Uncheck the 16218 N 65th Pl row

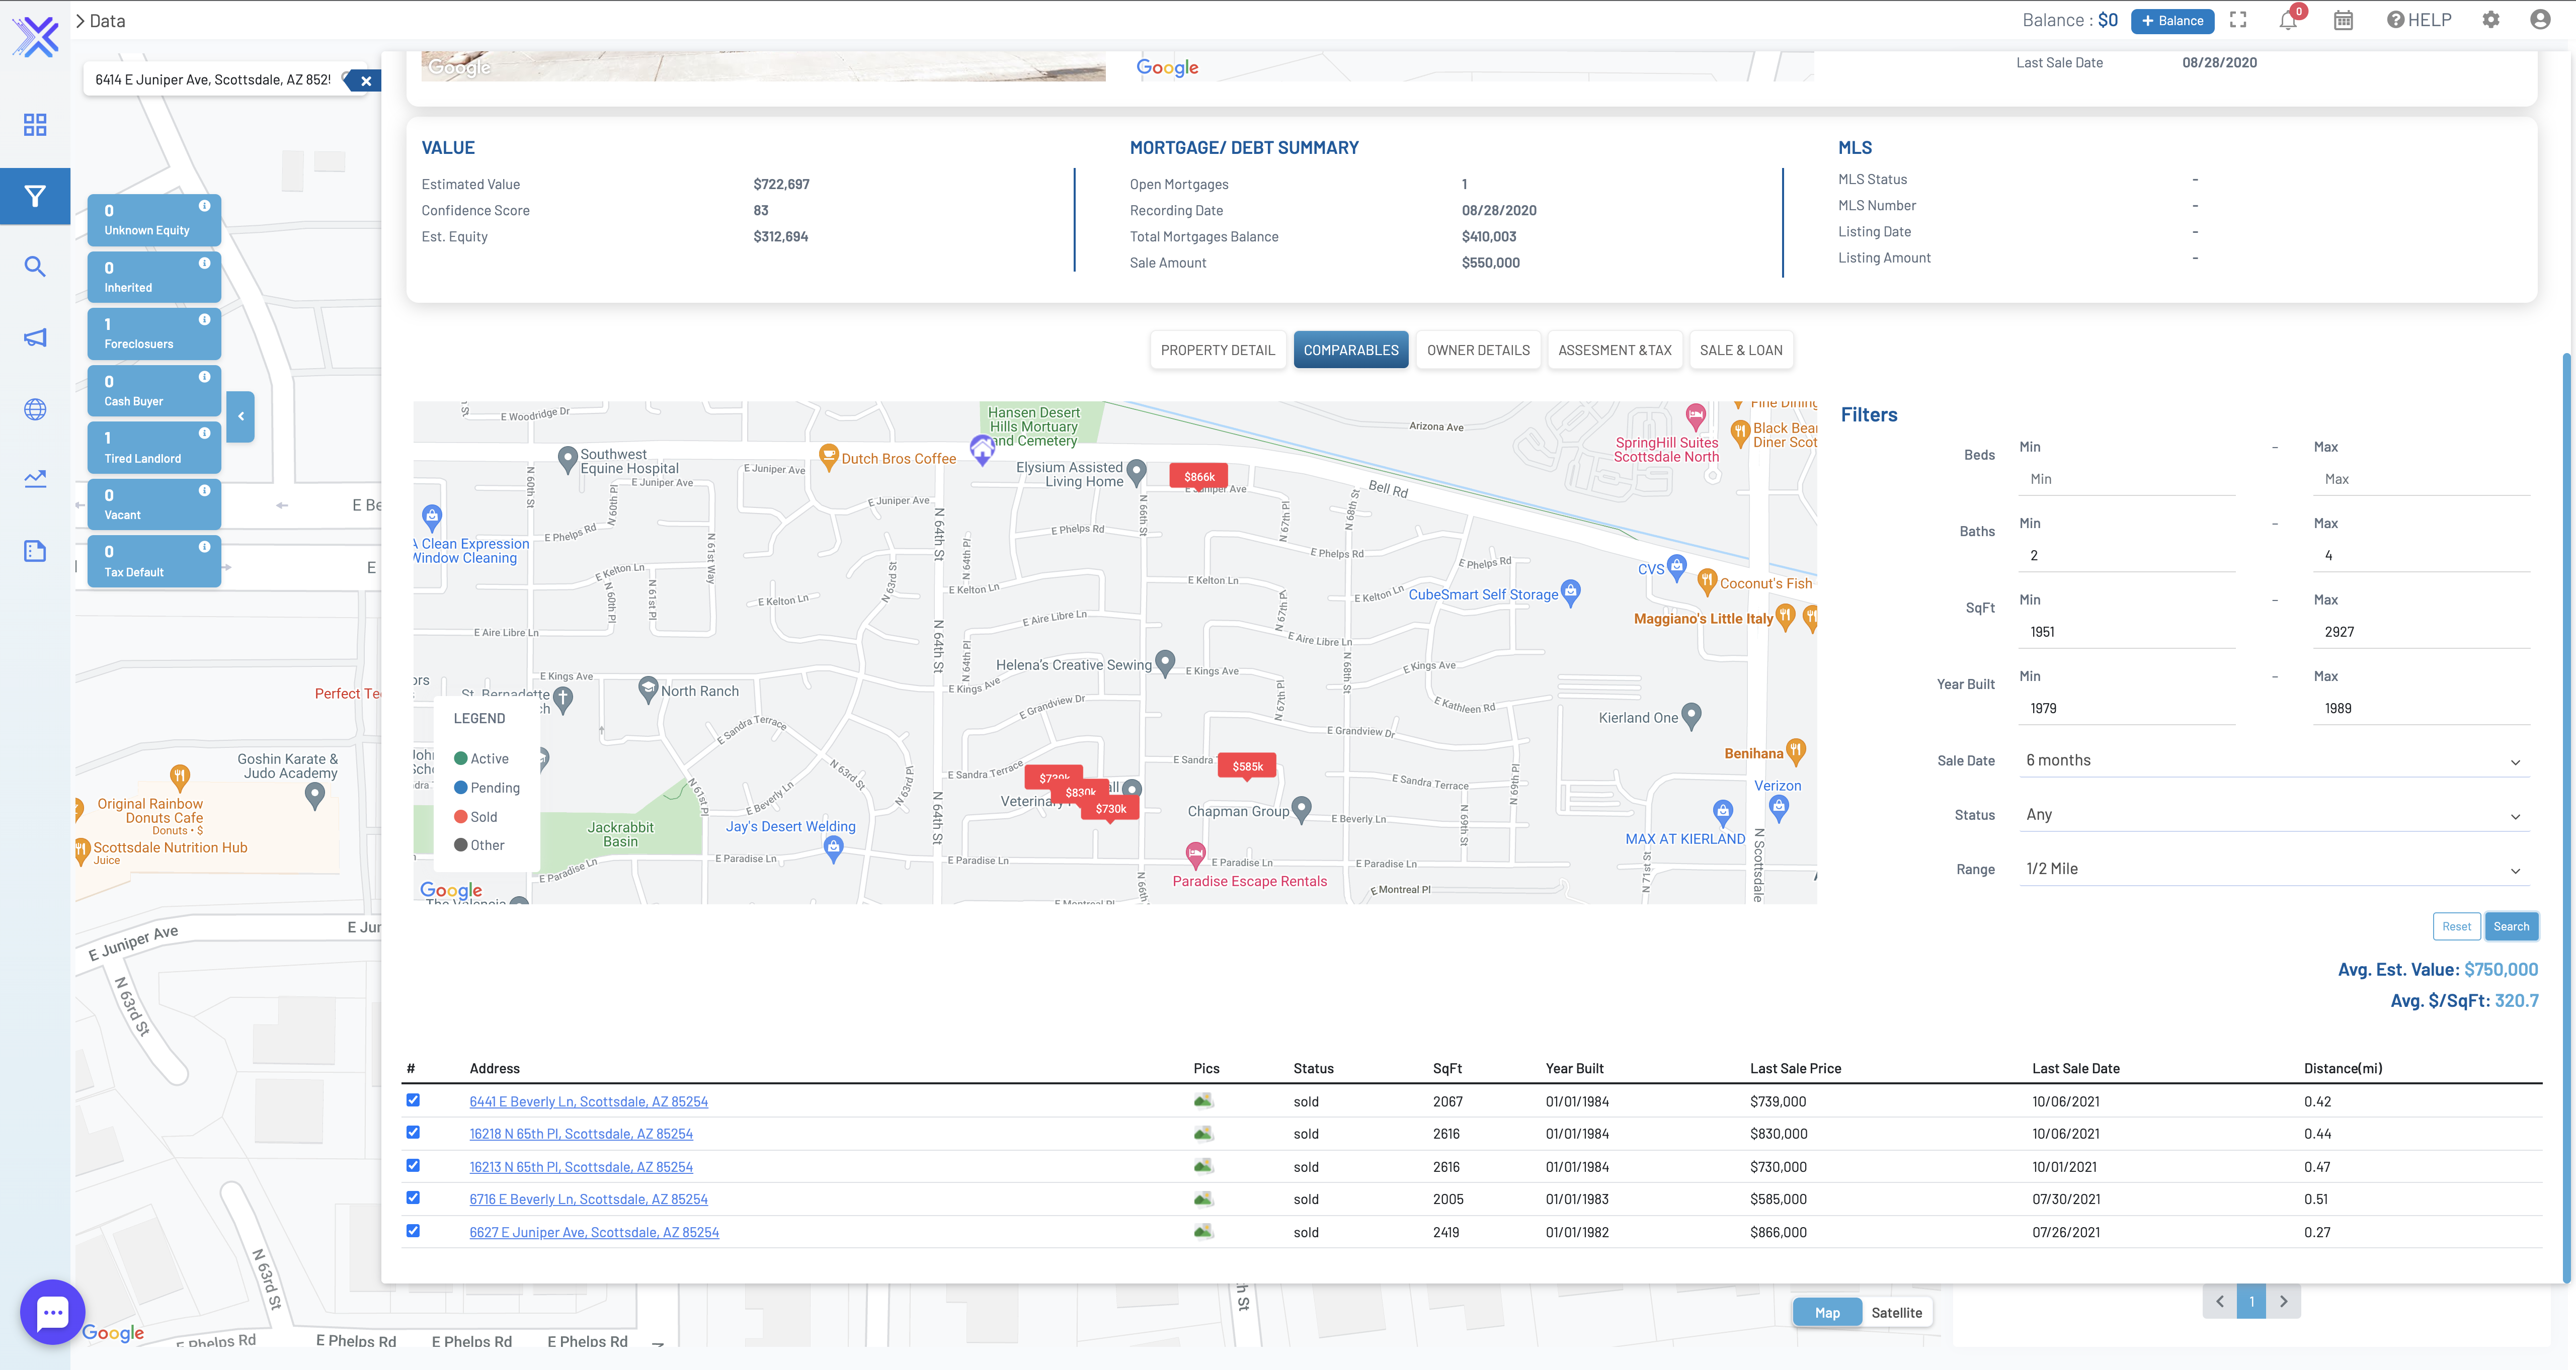tap(413, 1132)
